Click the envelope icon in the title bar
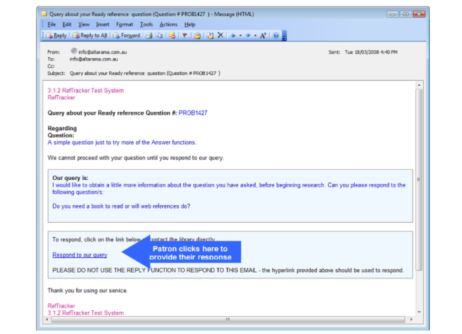462x334 pixels. click(x=44, y=14)
